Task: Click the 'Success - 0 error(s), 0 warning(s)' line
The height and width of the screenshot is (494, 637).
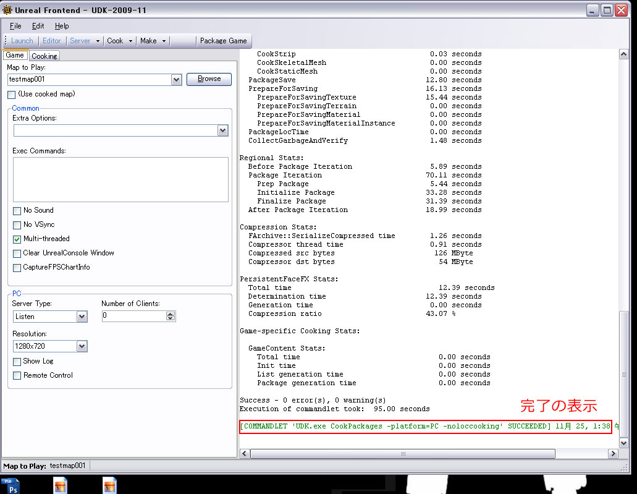Action: pyautogui.click(x=313, y=401)
